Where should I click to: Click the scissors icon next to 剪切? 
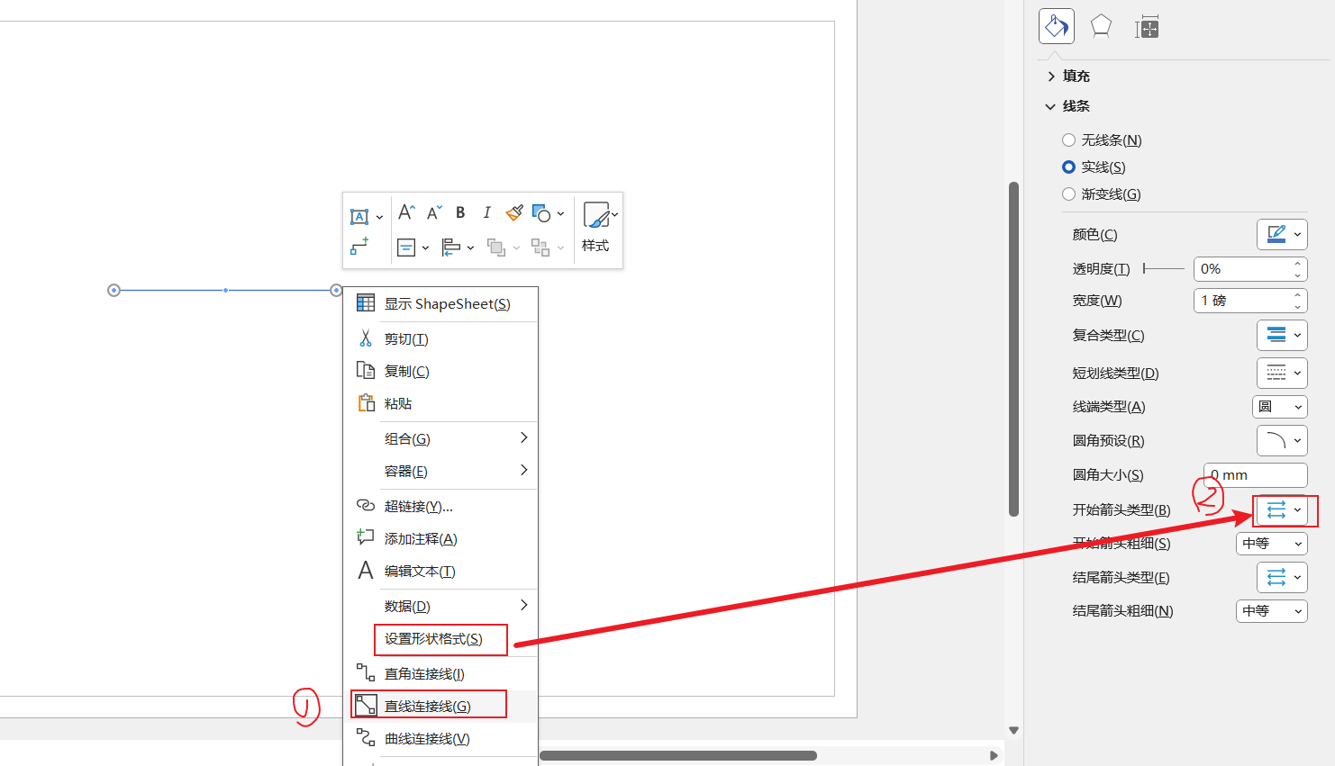pyautogui.click(x=366, y=338)
